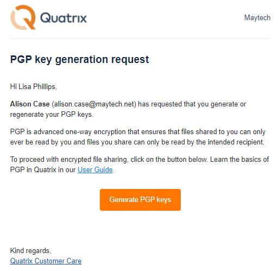Click the 'PGP is advanced one-way encryption' sentence
This screenshot has width=279, height=271.
[138, 137]
